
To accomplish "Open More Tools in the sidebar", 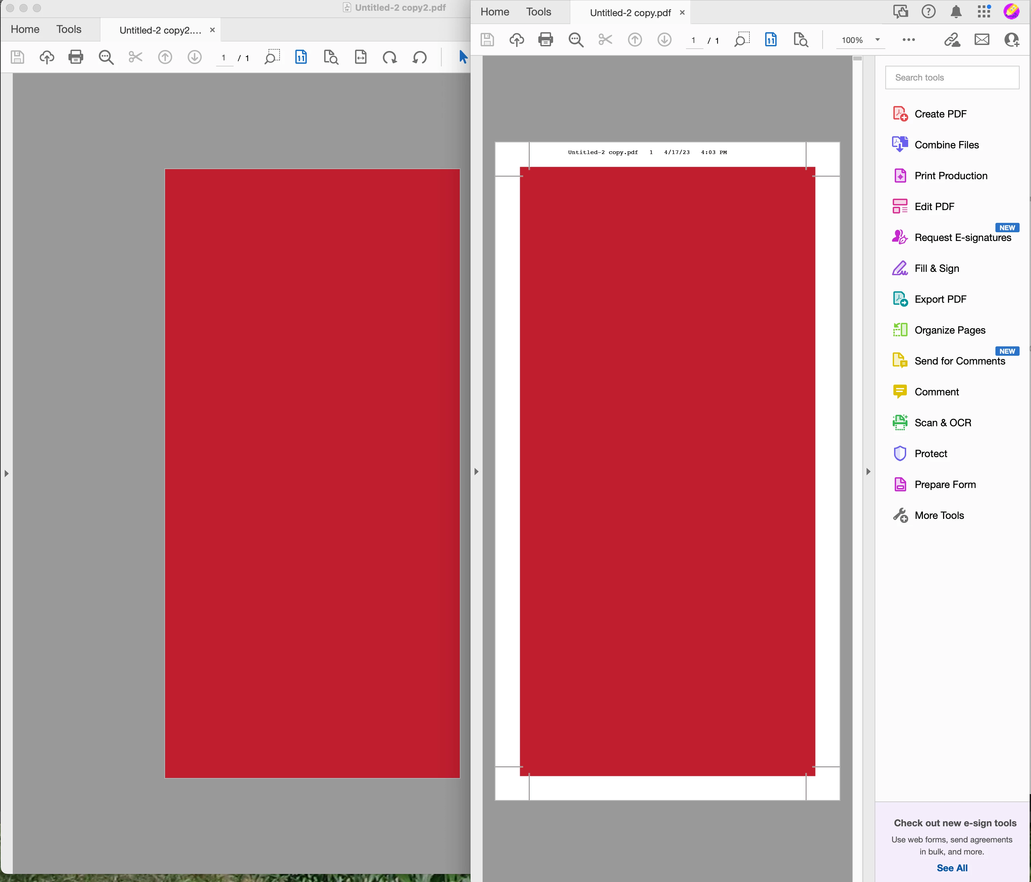I will point(939,516).
